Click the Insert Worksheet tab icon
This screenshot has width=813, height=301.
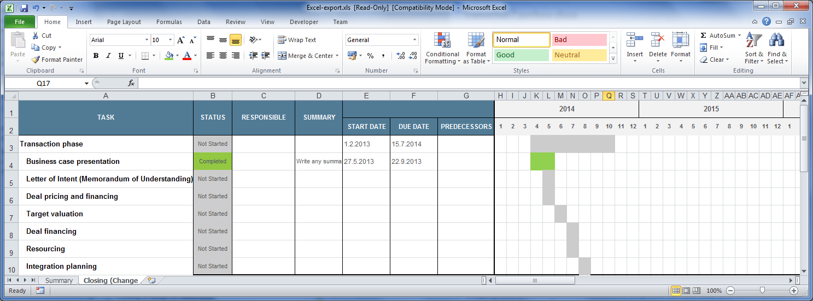(151, 280)
